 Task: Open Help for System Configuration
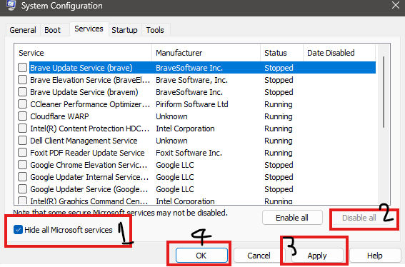374,256
